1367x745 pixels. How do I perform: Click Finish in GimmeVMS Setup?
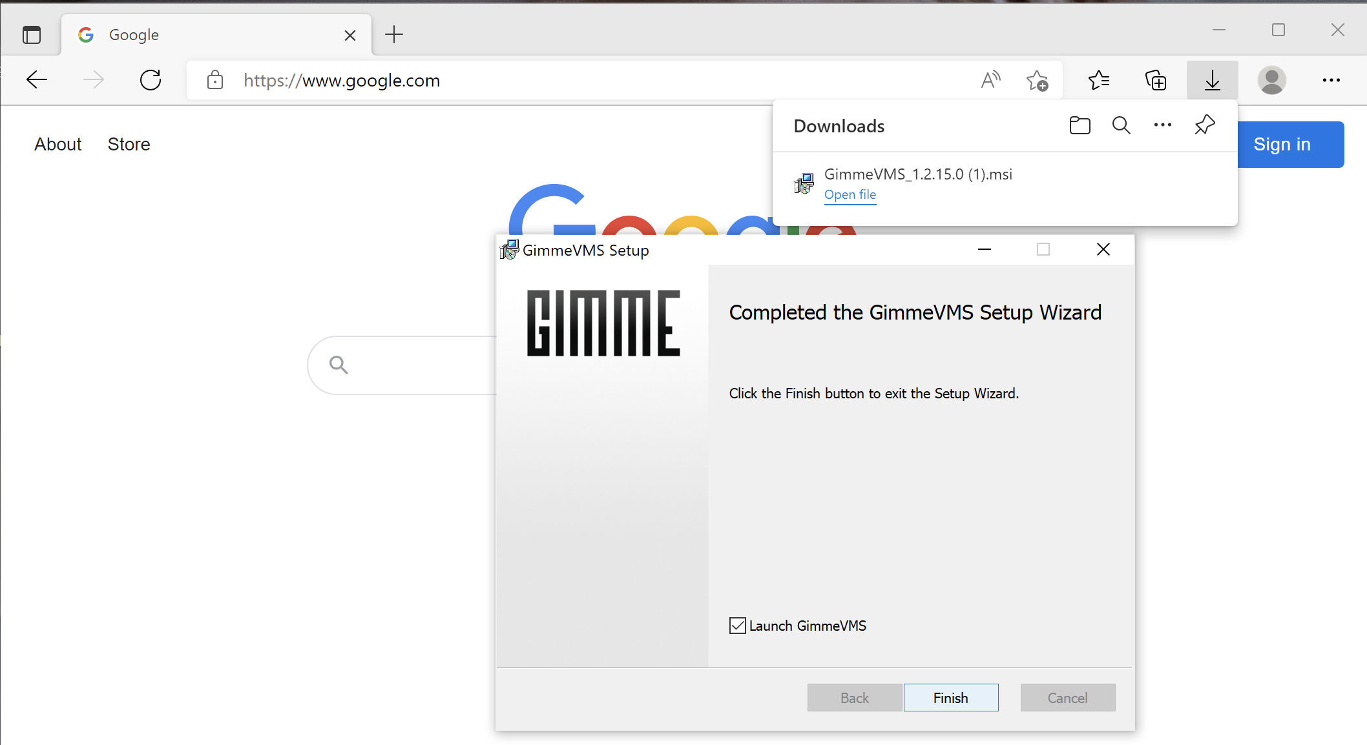951,698
